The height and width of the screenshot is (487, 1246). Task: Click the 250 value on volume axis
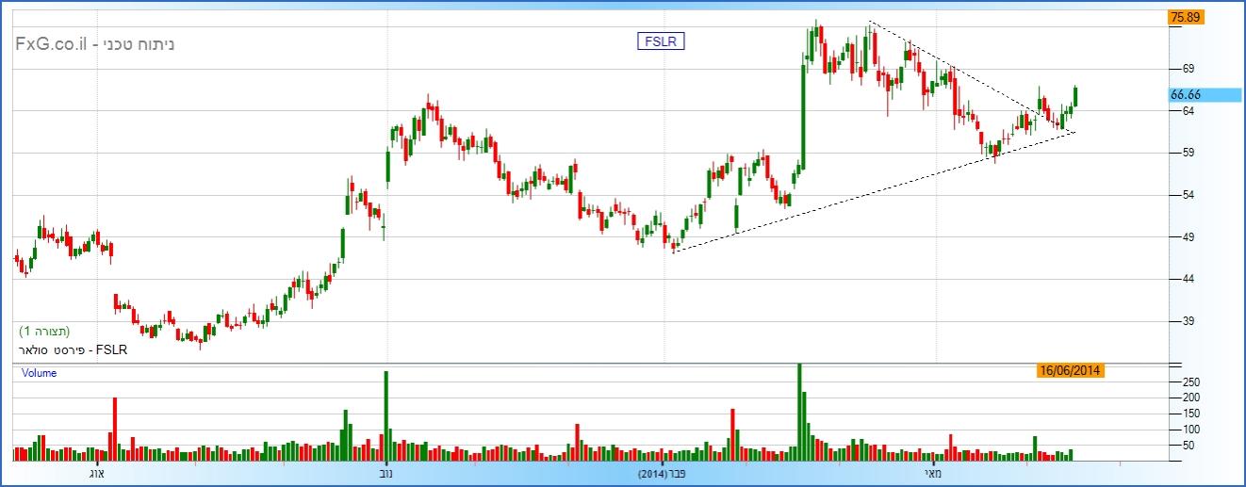(1191, 382)
